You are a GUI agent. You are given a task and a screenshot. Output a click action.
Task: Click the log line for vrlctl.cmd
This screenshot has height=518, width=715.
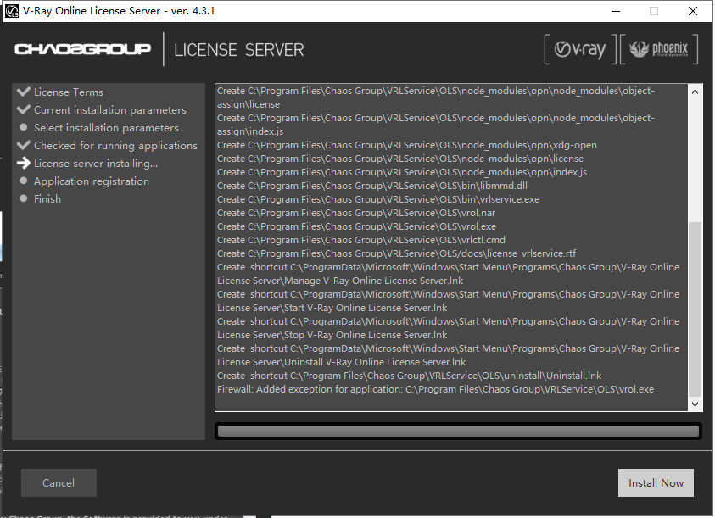click(361, 240)
